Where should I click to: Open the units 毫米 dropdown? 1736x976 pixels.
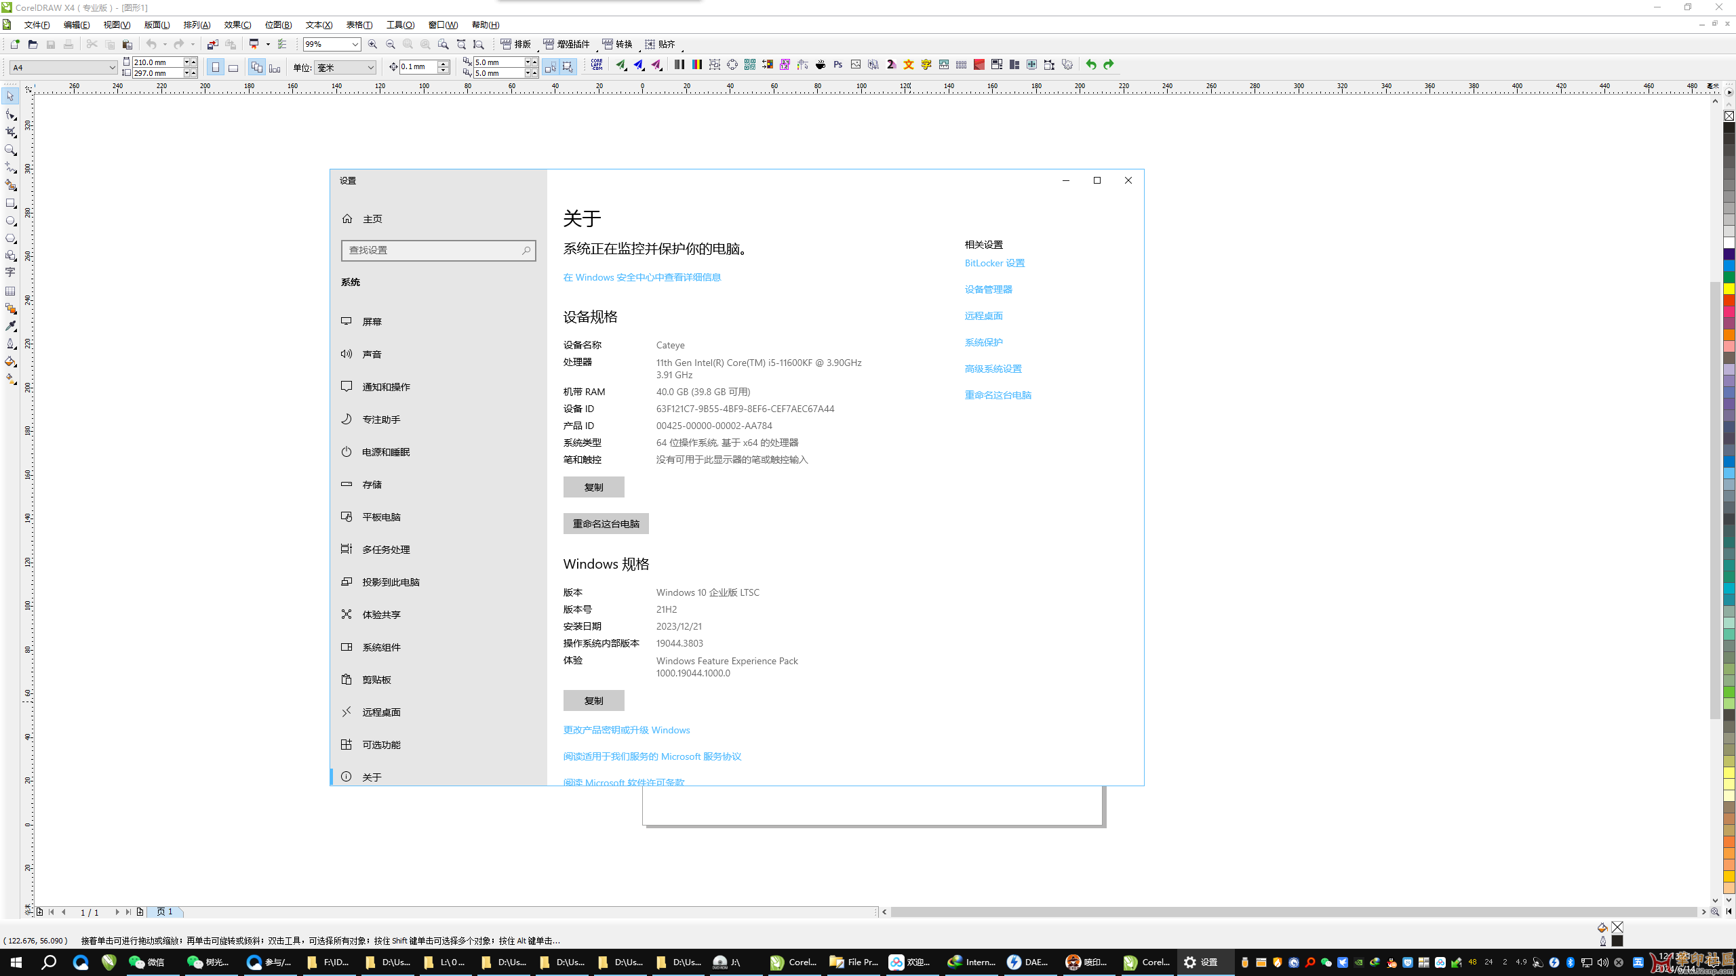point(370,67)
